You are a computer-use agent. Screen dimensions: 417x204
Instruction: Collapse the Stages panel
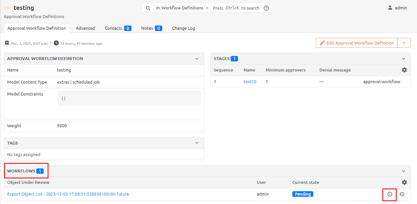(x=404, y=59)
